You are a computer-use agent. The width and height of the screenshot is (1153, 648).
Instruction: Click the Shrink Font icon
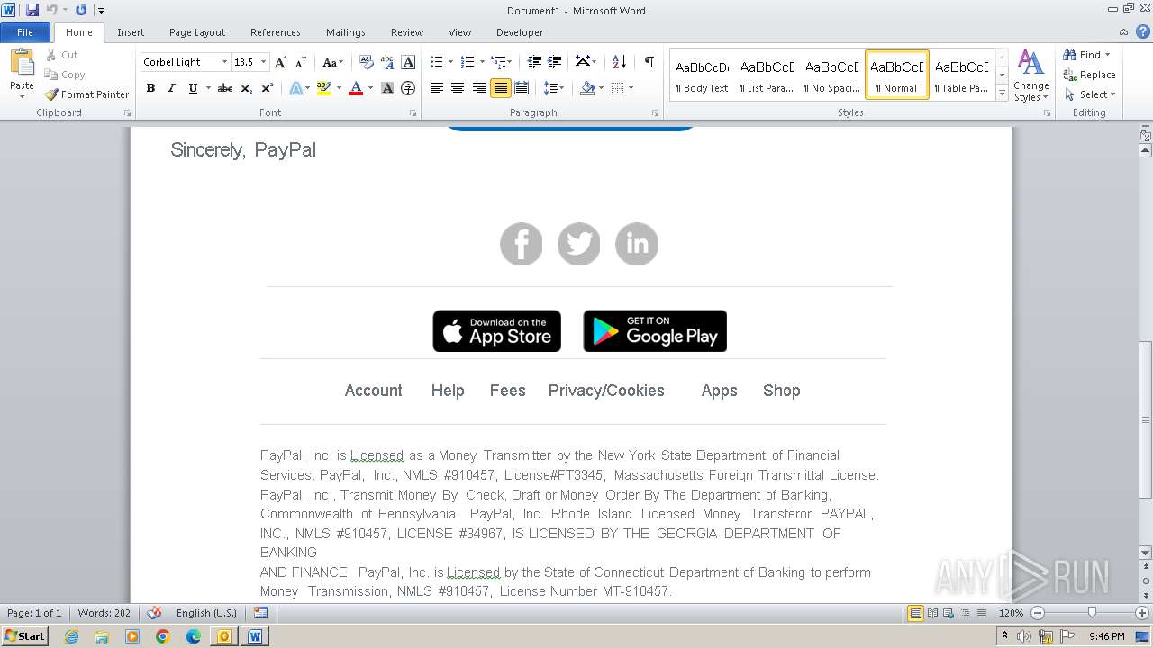coord(301,62)
